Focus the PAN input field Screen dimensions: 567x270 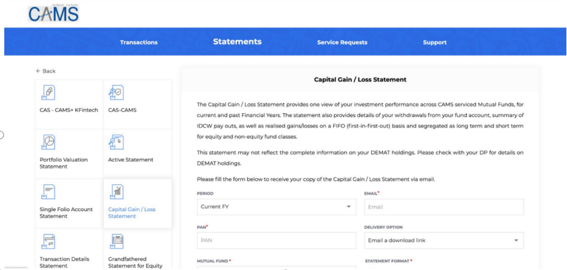277,241
